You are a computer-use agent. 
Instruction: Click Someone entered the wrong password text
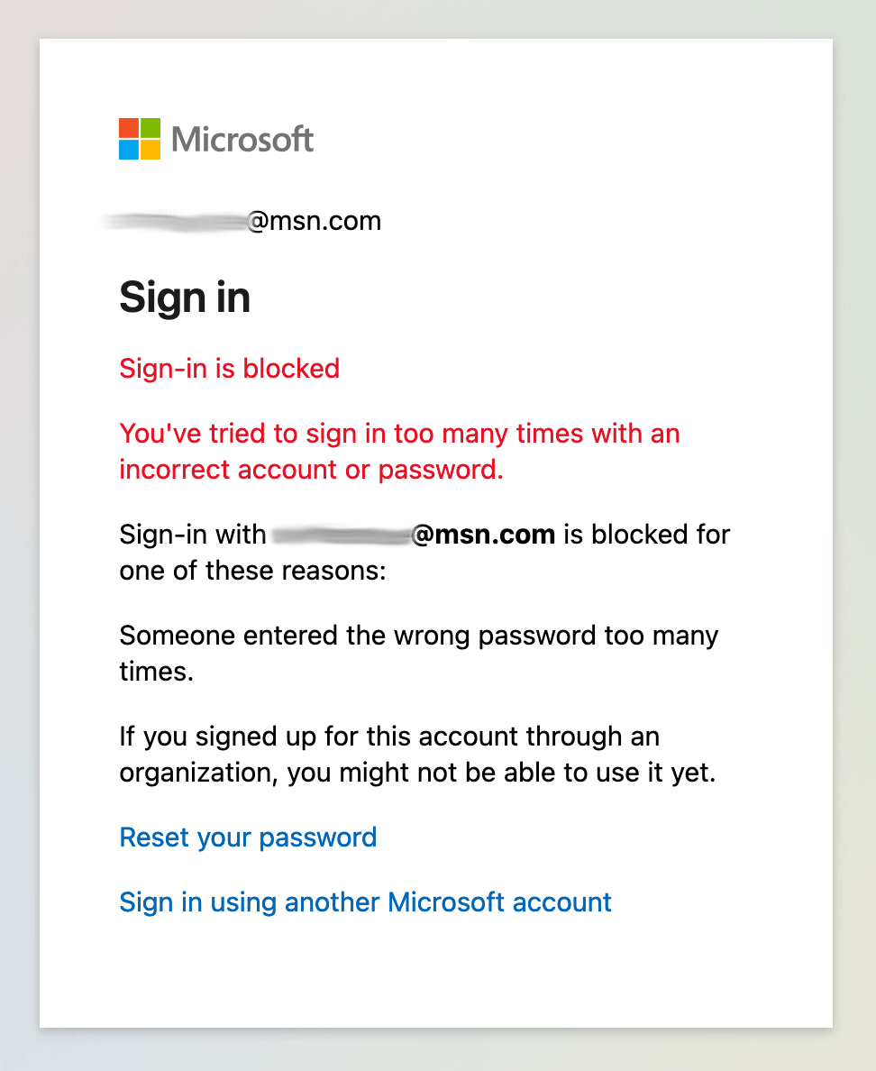[x=418, y=654]
